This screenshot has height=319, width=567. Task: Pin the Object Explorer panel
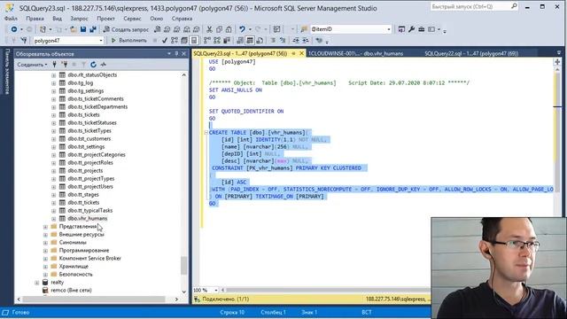tap(176, 53)
